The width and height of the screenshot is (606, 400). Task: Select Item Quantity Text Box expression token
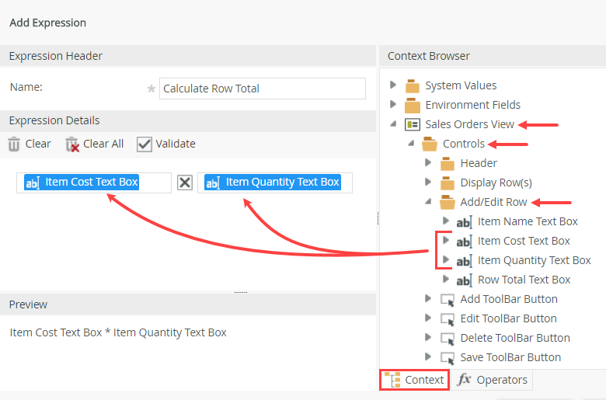pos(272,183)
